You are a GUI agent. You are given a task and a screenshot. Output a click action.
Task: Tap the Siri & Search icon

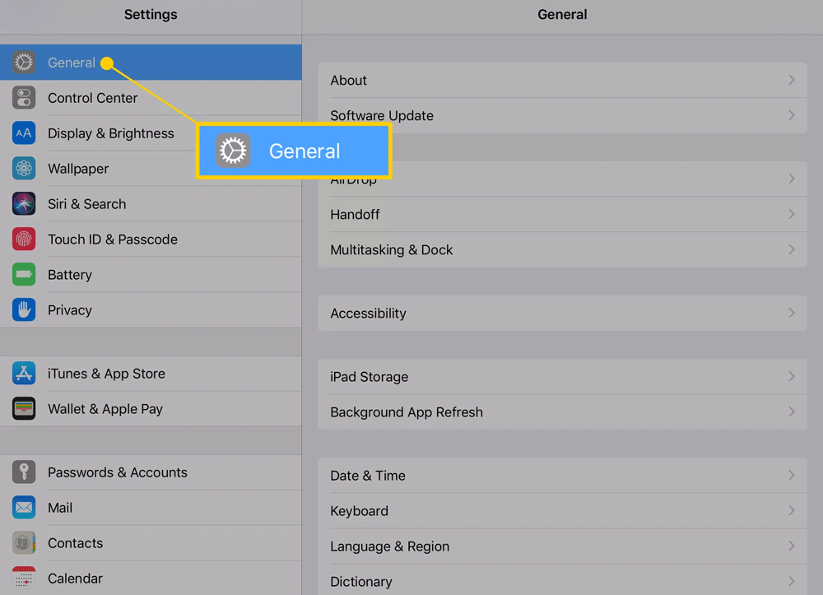pos(24,204)
